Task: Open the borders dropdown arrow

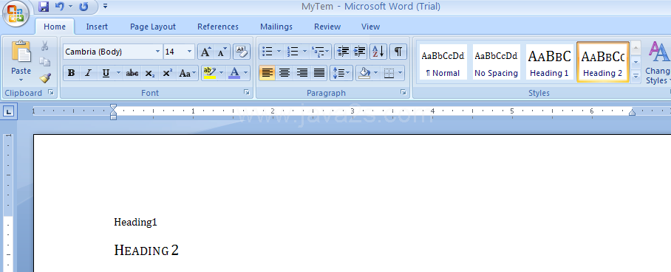Action: pyautogui.click(x=401, y=72)
